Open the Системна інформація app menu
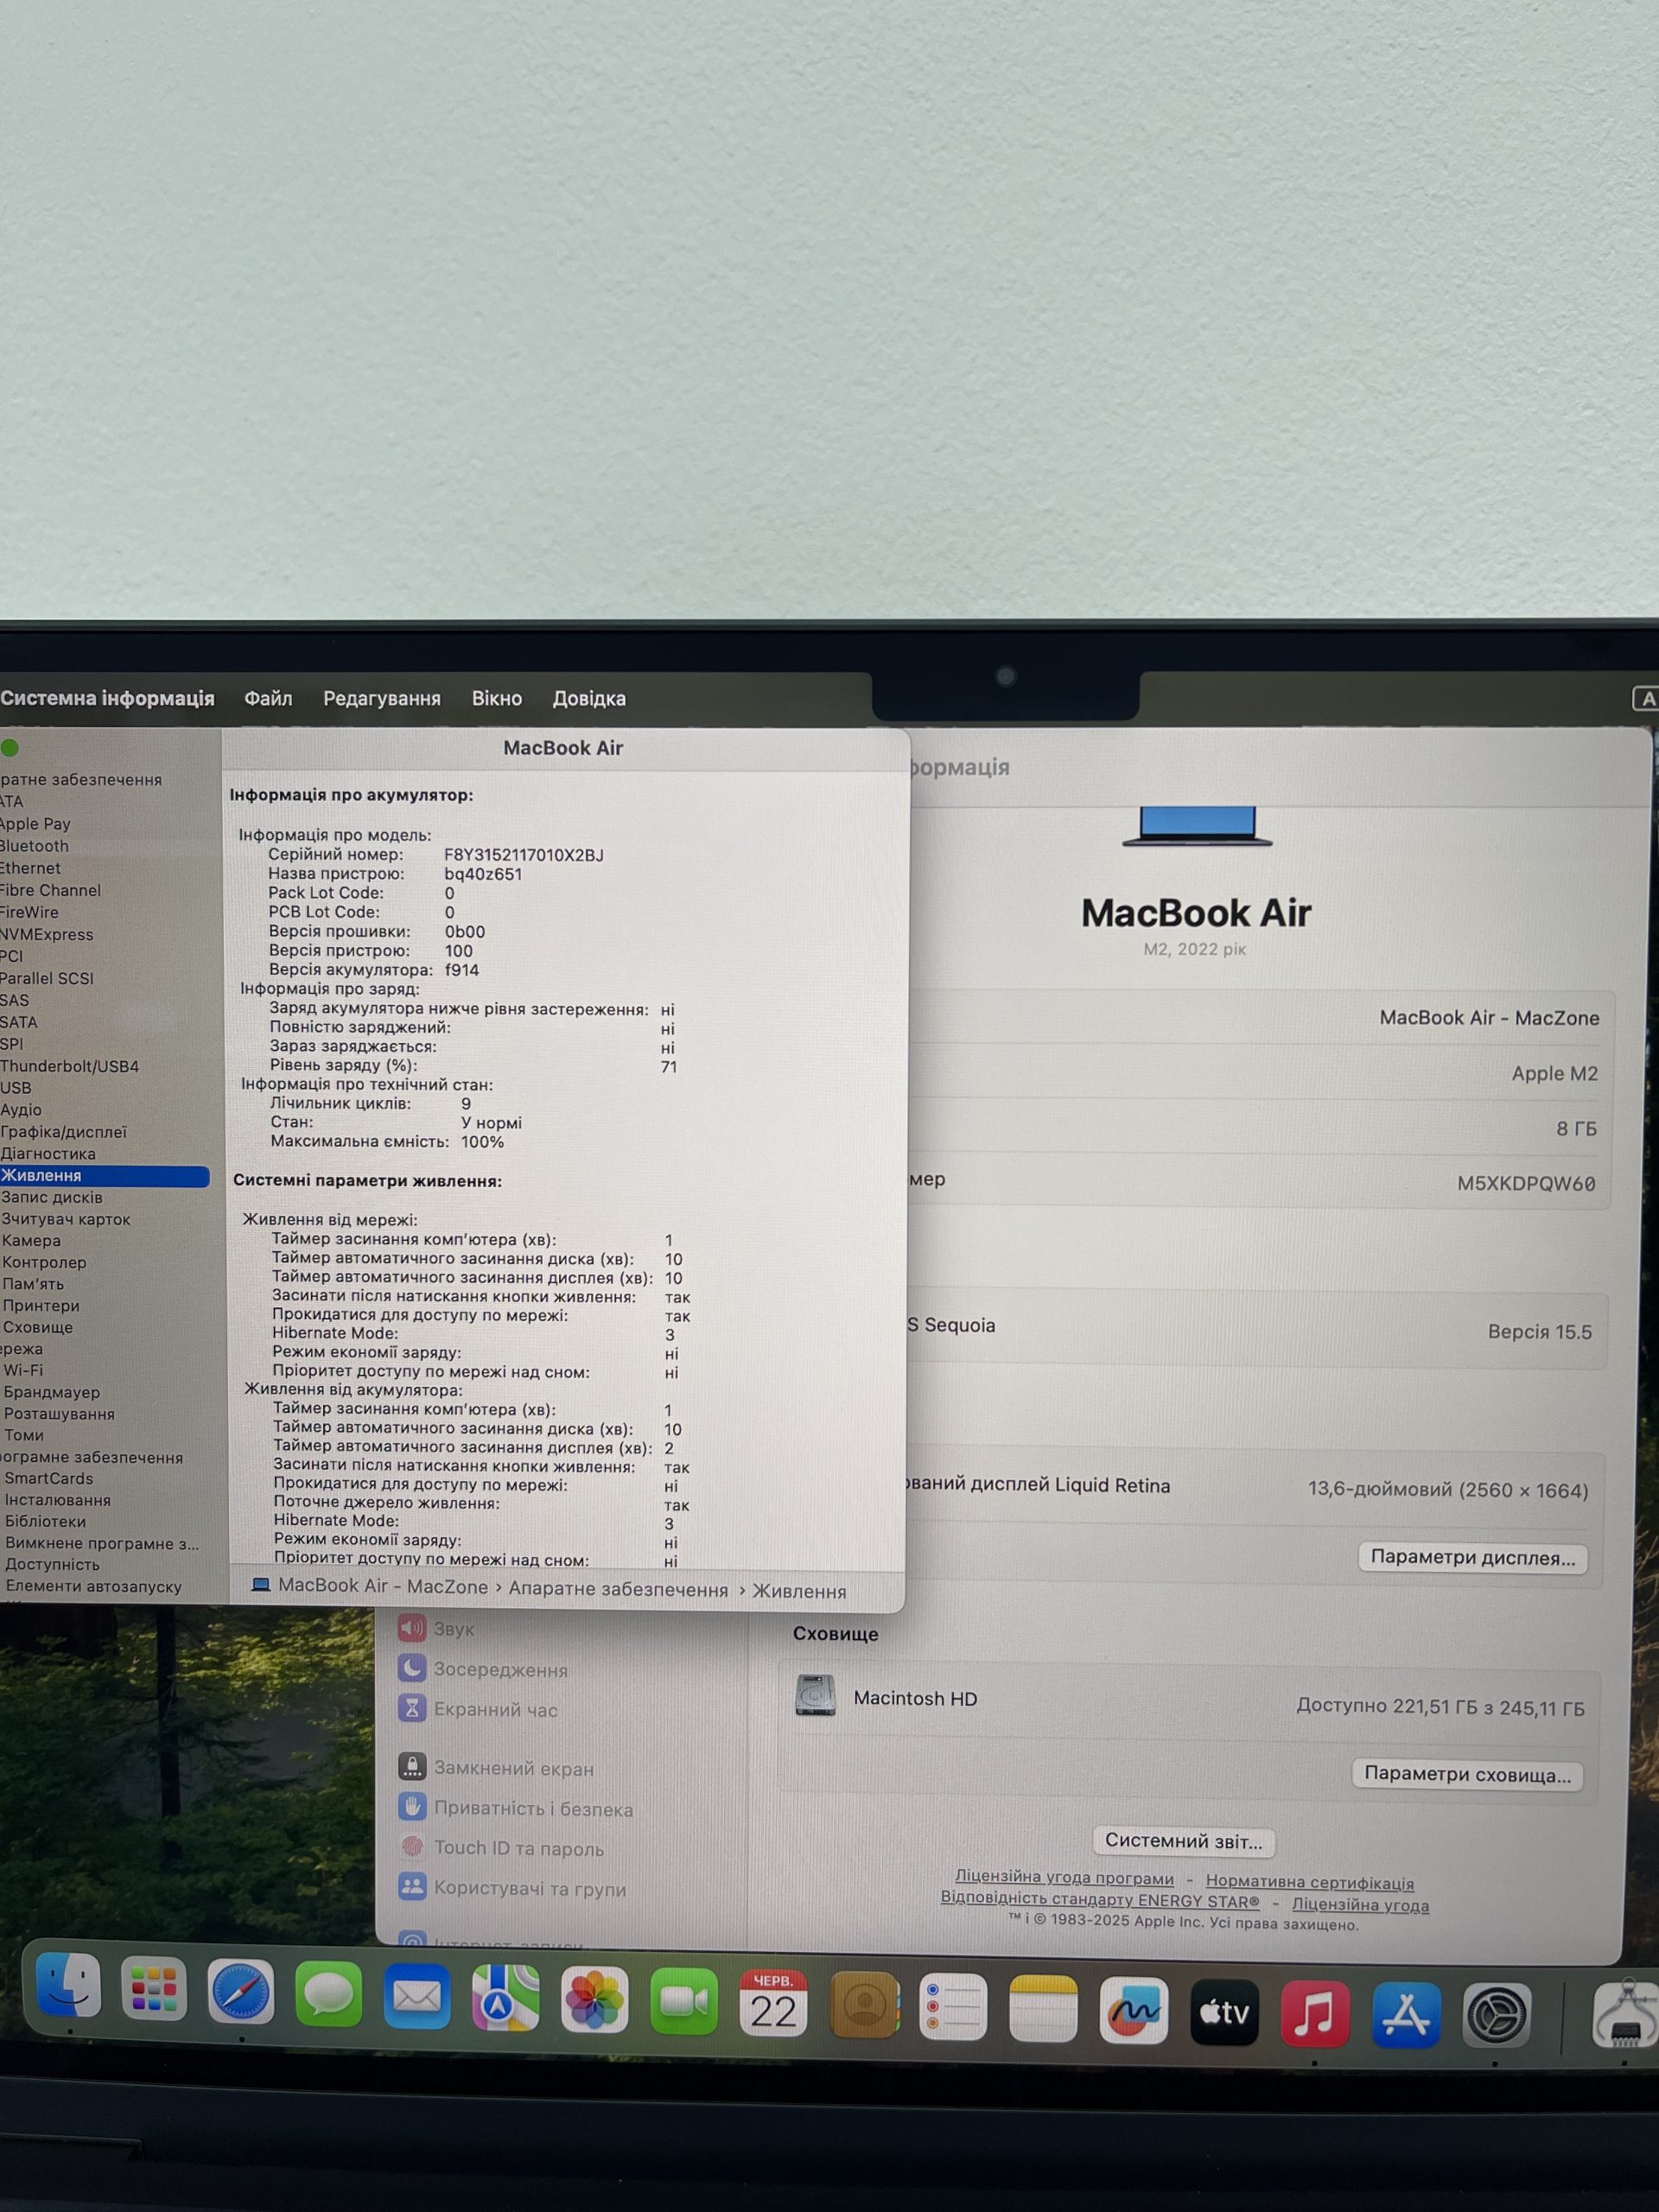The image size is (1659, 2212). (107, 698)
